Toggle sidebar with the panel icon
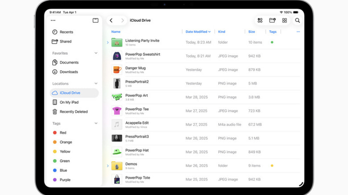This screenshot has height=195, width=348. 95,20
